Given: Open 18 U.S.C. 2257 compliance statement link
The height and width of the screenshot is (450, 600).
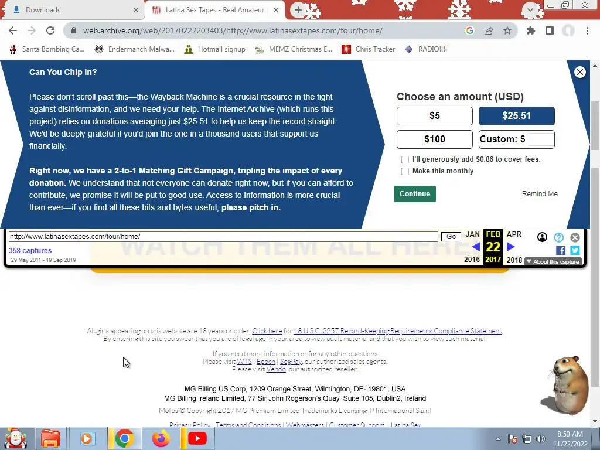Looking at the screenshot, I should [398, 331].
